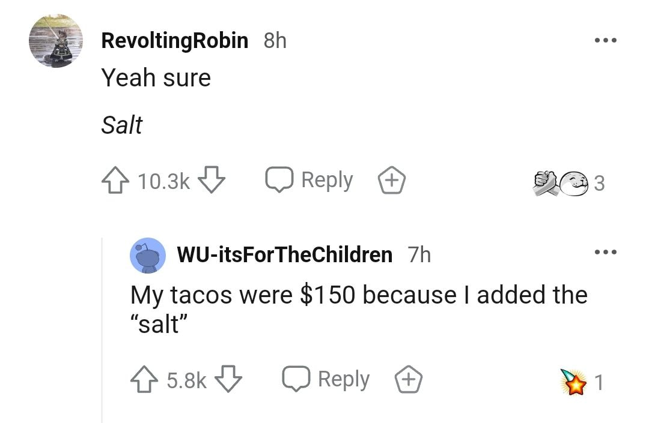Give an award to RevoltingRobin's comment
Viewport: 649px width, 423px height.
pos(391,180)
